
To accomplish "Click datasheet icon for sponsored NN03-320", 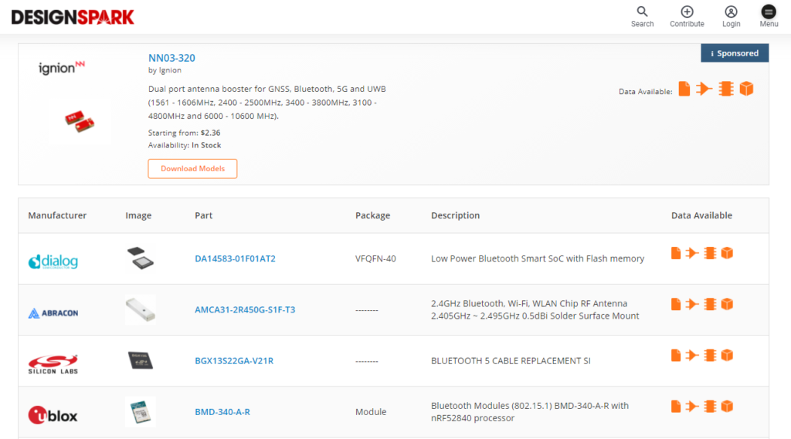I will [x=684, y=89].
